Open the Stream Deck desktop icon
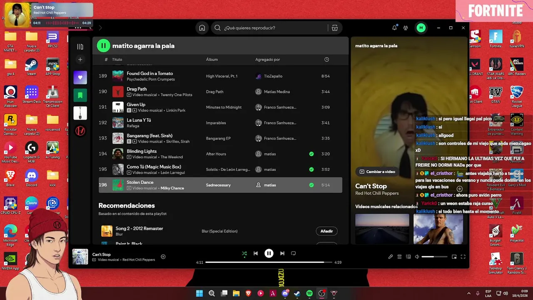Image resolution: width=533 pixels, height=300 pixels. [x=32, y=95]
